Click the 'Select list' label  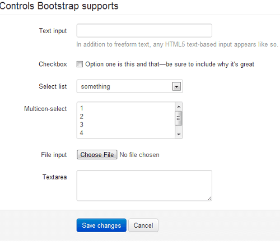coord(53,86)
